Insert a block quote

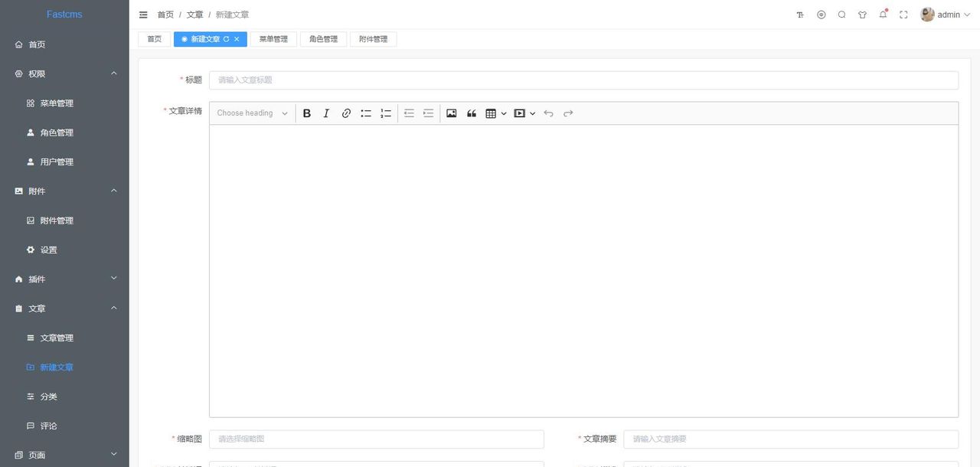click(x=471, y=113)
